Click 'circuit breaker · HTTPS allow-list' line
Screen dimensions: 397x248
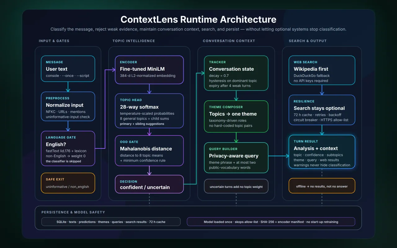(322, 120)
